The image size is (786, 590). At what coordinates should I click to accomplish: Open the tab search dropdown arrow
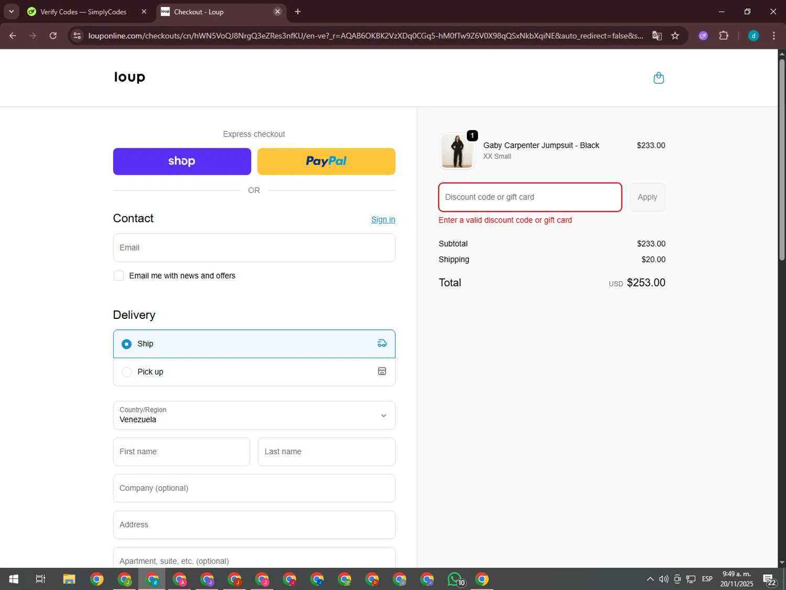(x=11, y=12)
